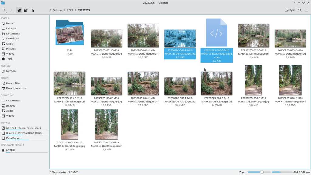Screen dimensions: 311x175
Task: Click the window help question mark
Action: coord(294,3)
